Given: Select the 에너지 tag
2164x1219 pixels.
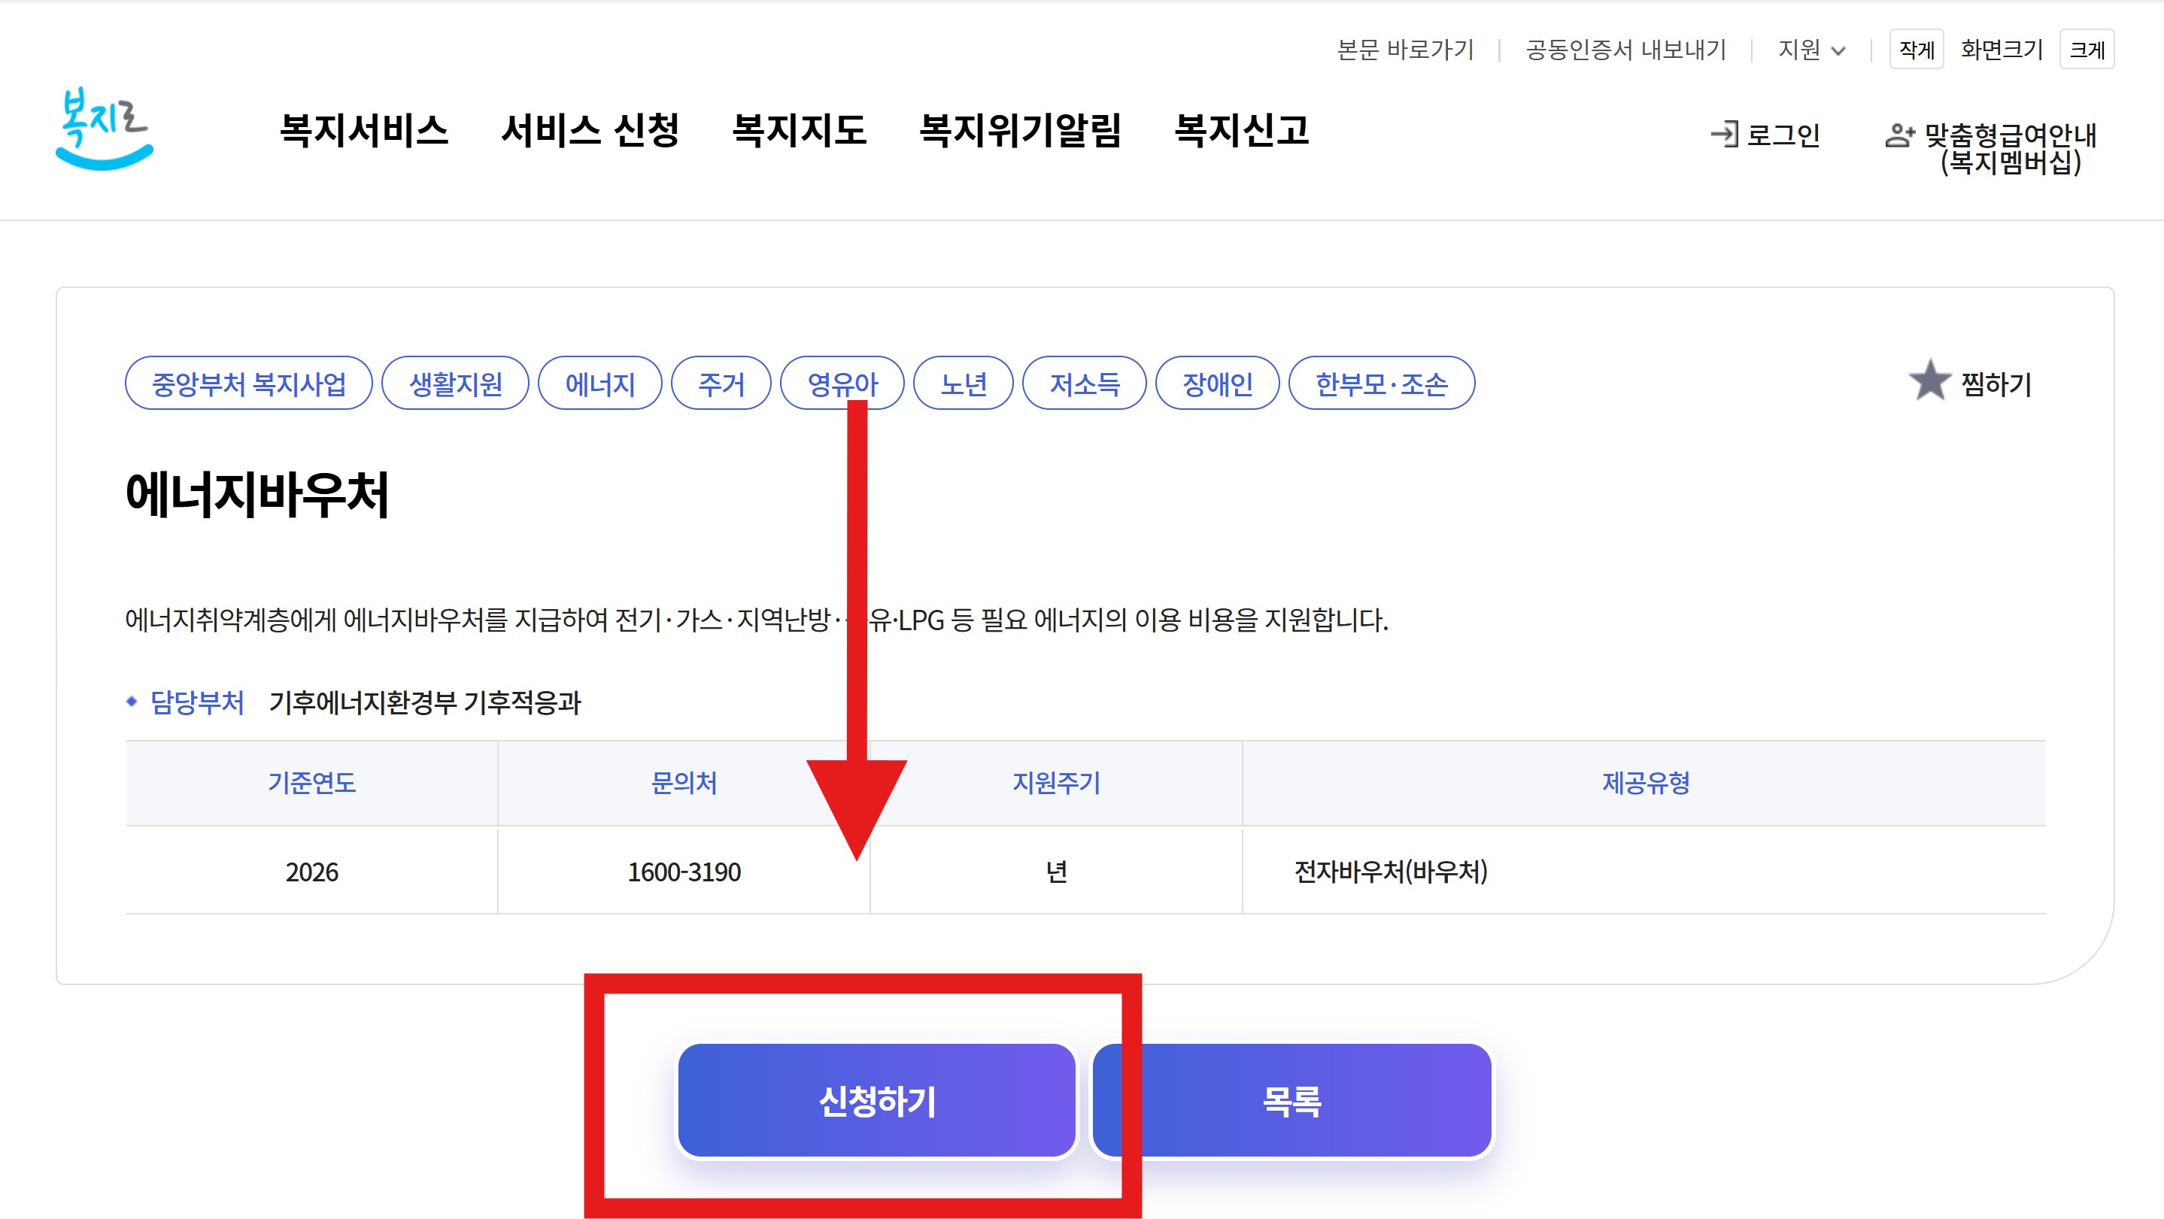Looking at the screenshot, I should (599, 383).
